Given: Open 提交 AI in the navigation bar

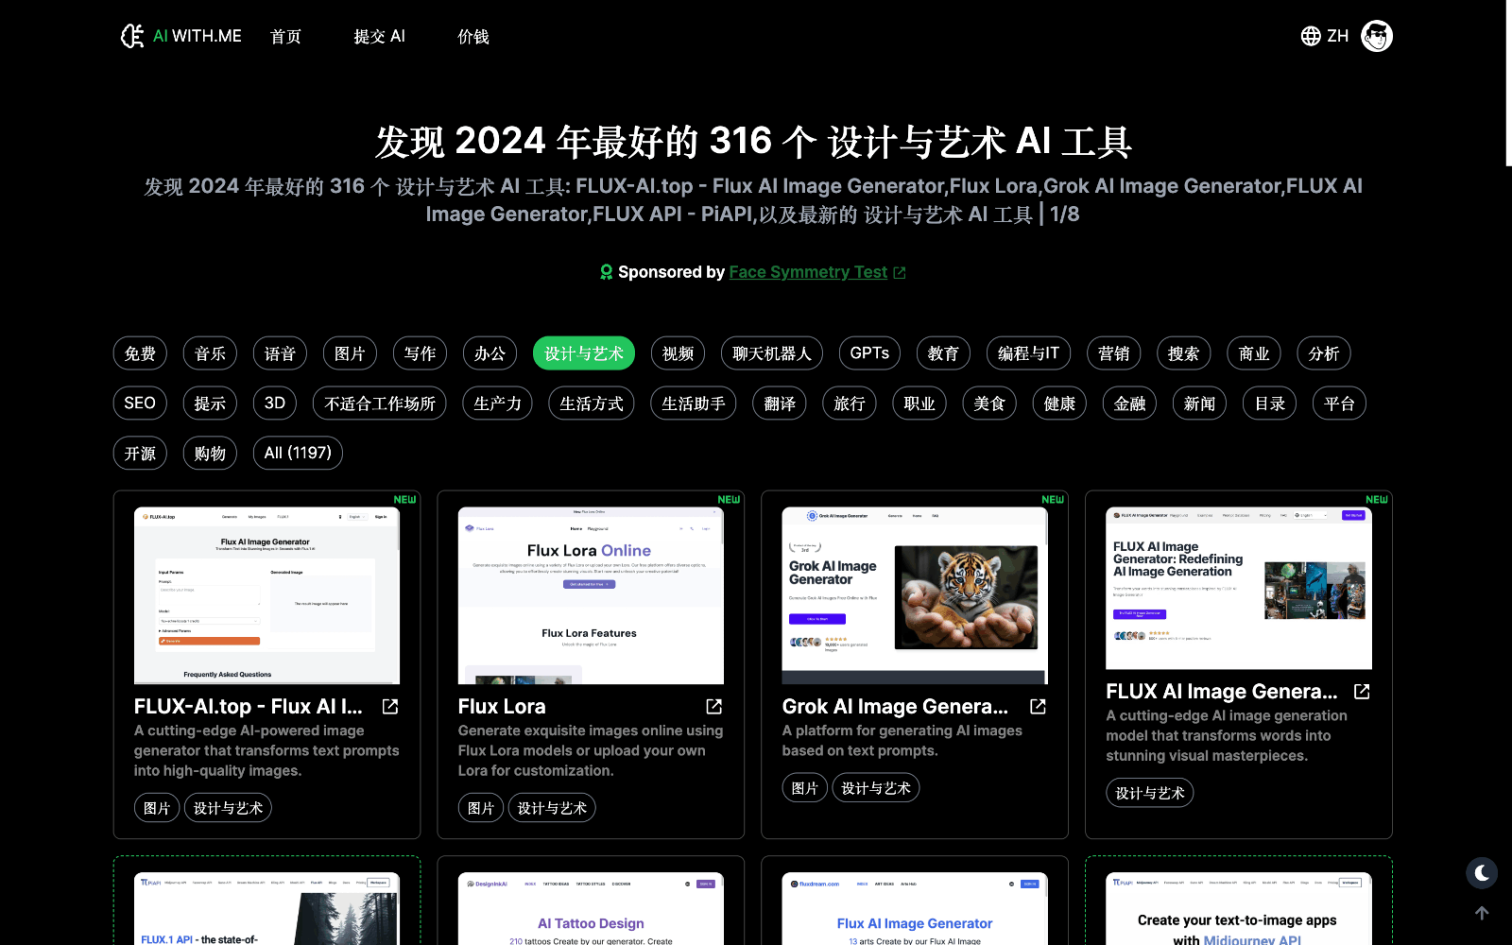Looking at the screenshot, I should coord(379,37).
